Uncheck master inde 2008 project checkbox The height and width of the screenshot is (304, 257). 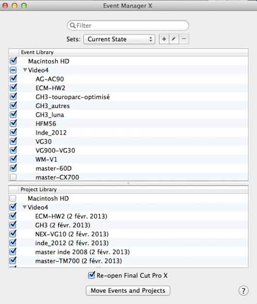13,252
